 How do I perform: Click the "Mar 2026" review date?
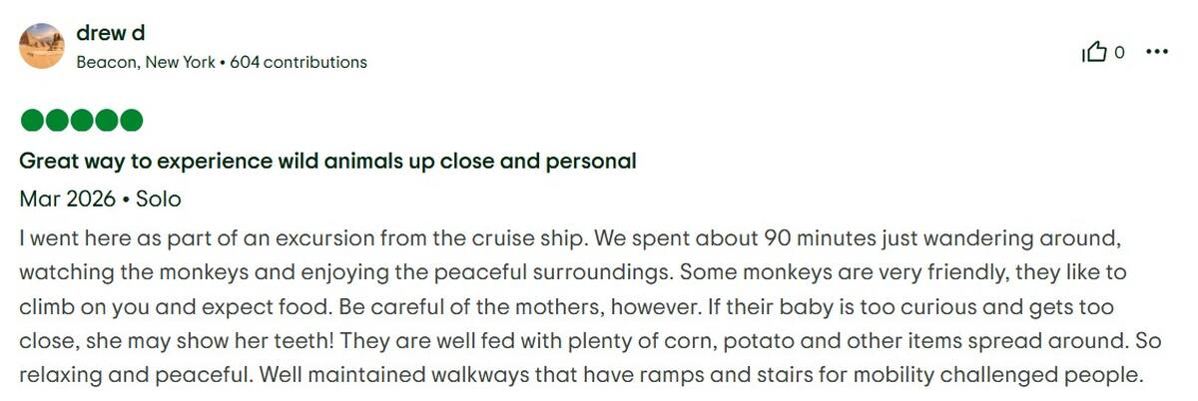[x=67, y=200]
